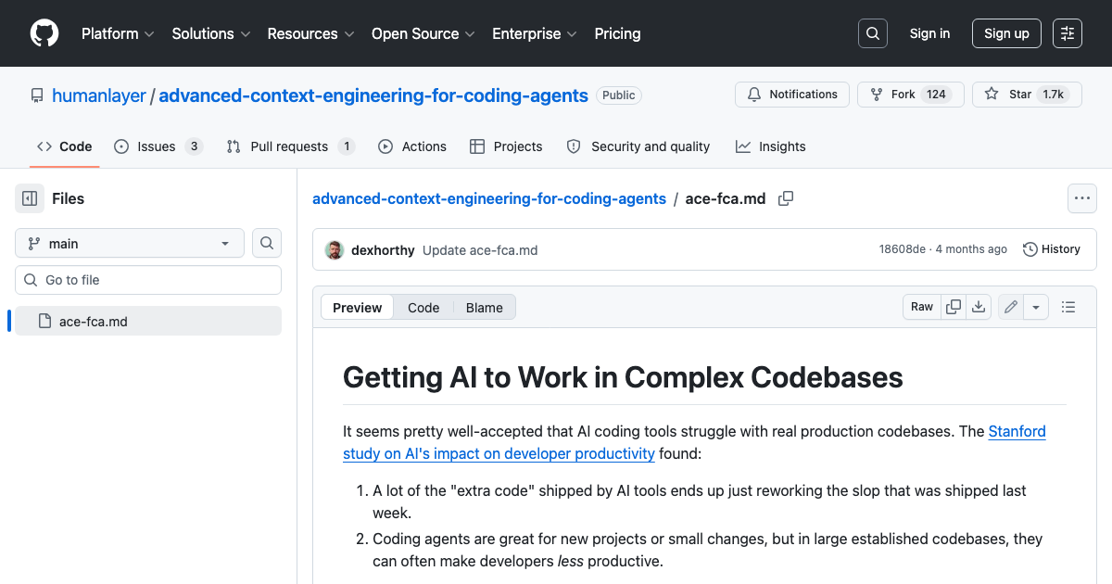Open the Notifications bell button
The image size is (1112, 584).
[x=792, y=95]
